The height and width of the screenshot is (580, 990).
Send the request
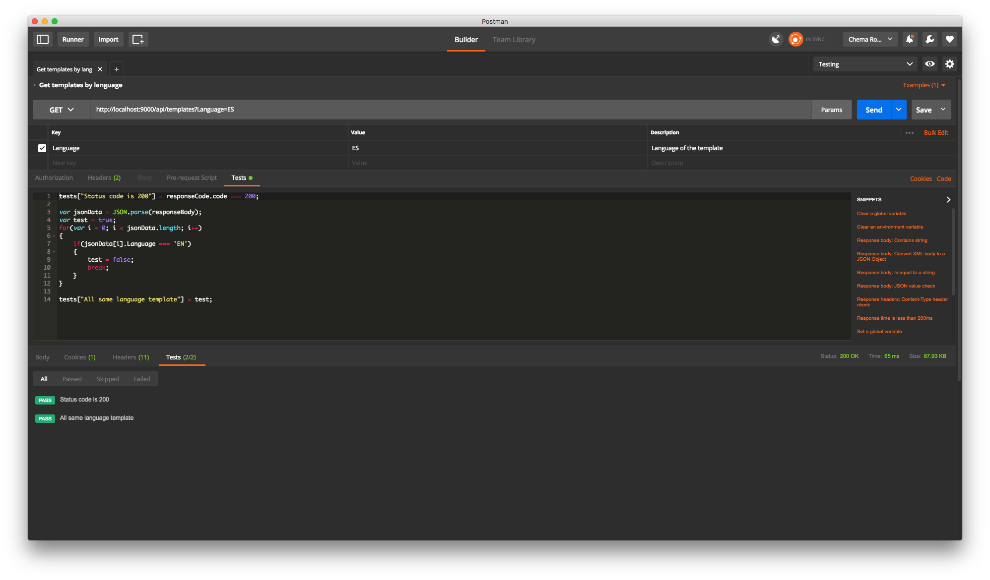(874, 110)
